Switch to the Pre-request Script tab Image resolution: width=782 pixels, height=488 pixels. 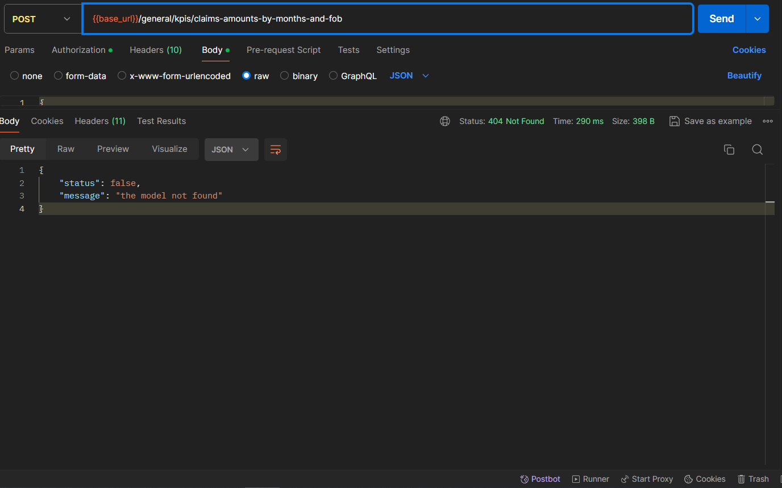(x=284, y=50)
